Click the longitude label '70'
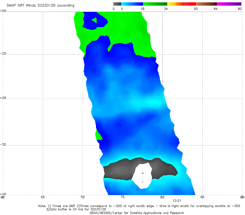 click(x=82, y=197)
